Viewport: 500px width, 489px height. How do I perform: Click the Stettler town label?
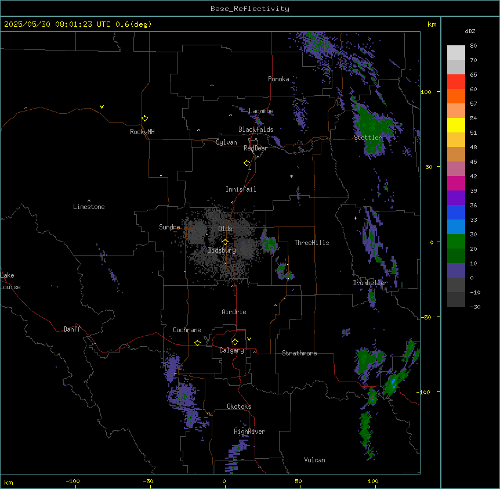[368, 138]
